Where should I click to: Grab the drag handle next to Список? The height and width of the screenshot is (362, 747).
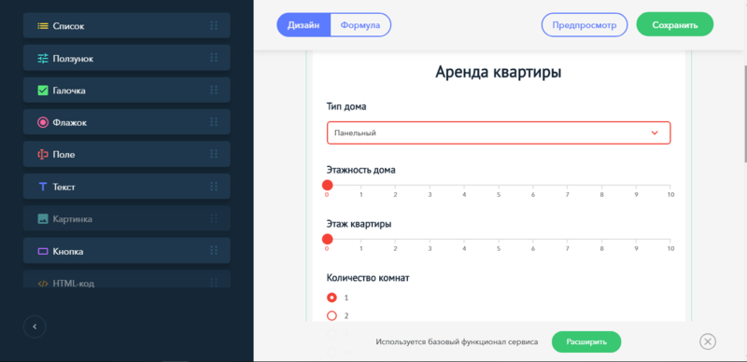pos(214,26)
